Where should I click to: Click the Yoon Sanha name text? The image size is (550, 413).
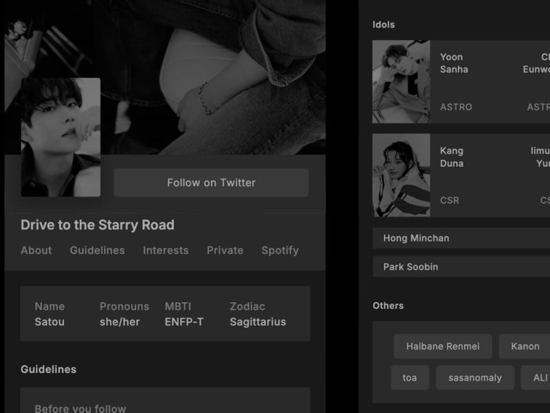tap(454, 63)
